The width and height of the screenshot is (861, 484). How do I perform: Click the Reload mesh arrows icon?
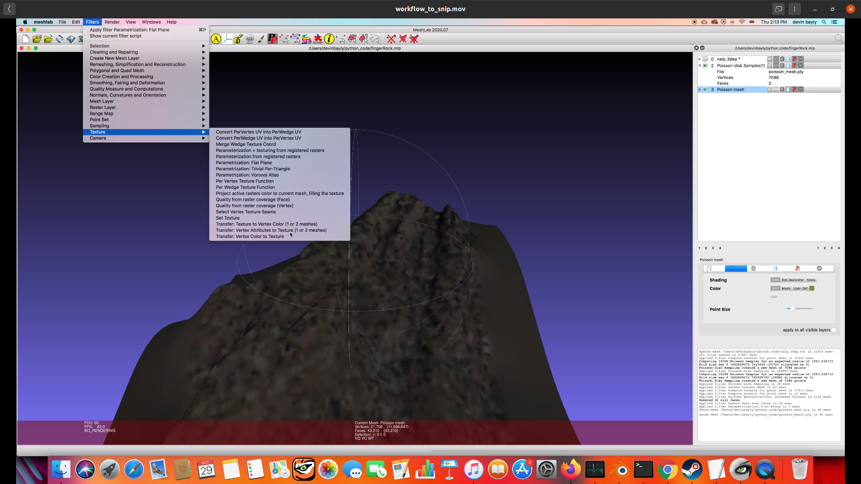(x=59, y=39)
